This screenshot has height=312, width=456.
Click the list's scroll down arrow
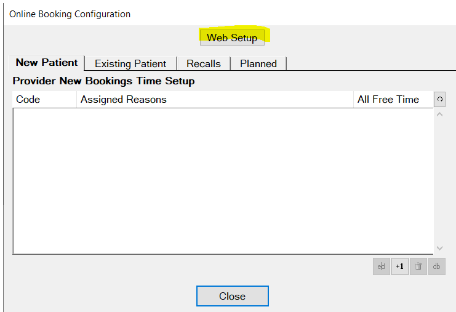coord(440,248)
